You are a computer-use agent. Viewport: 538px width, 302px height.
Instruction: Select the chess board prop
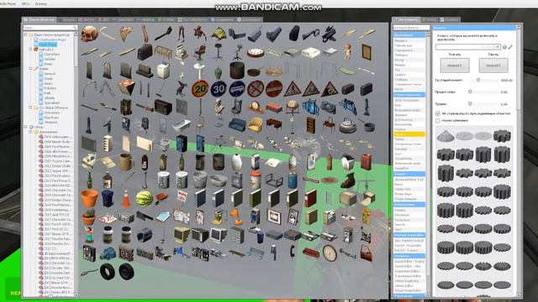tap(108, 217)
